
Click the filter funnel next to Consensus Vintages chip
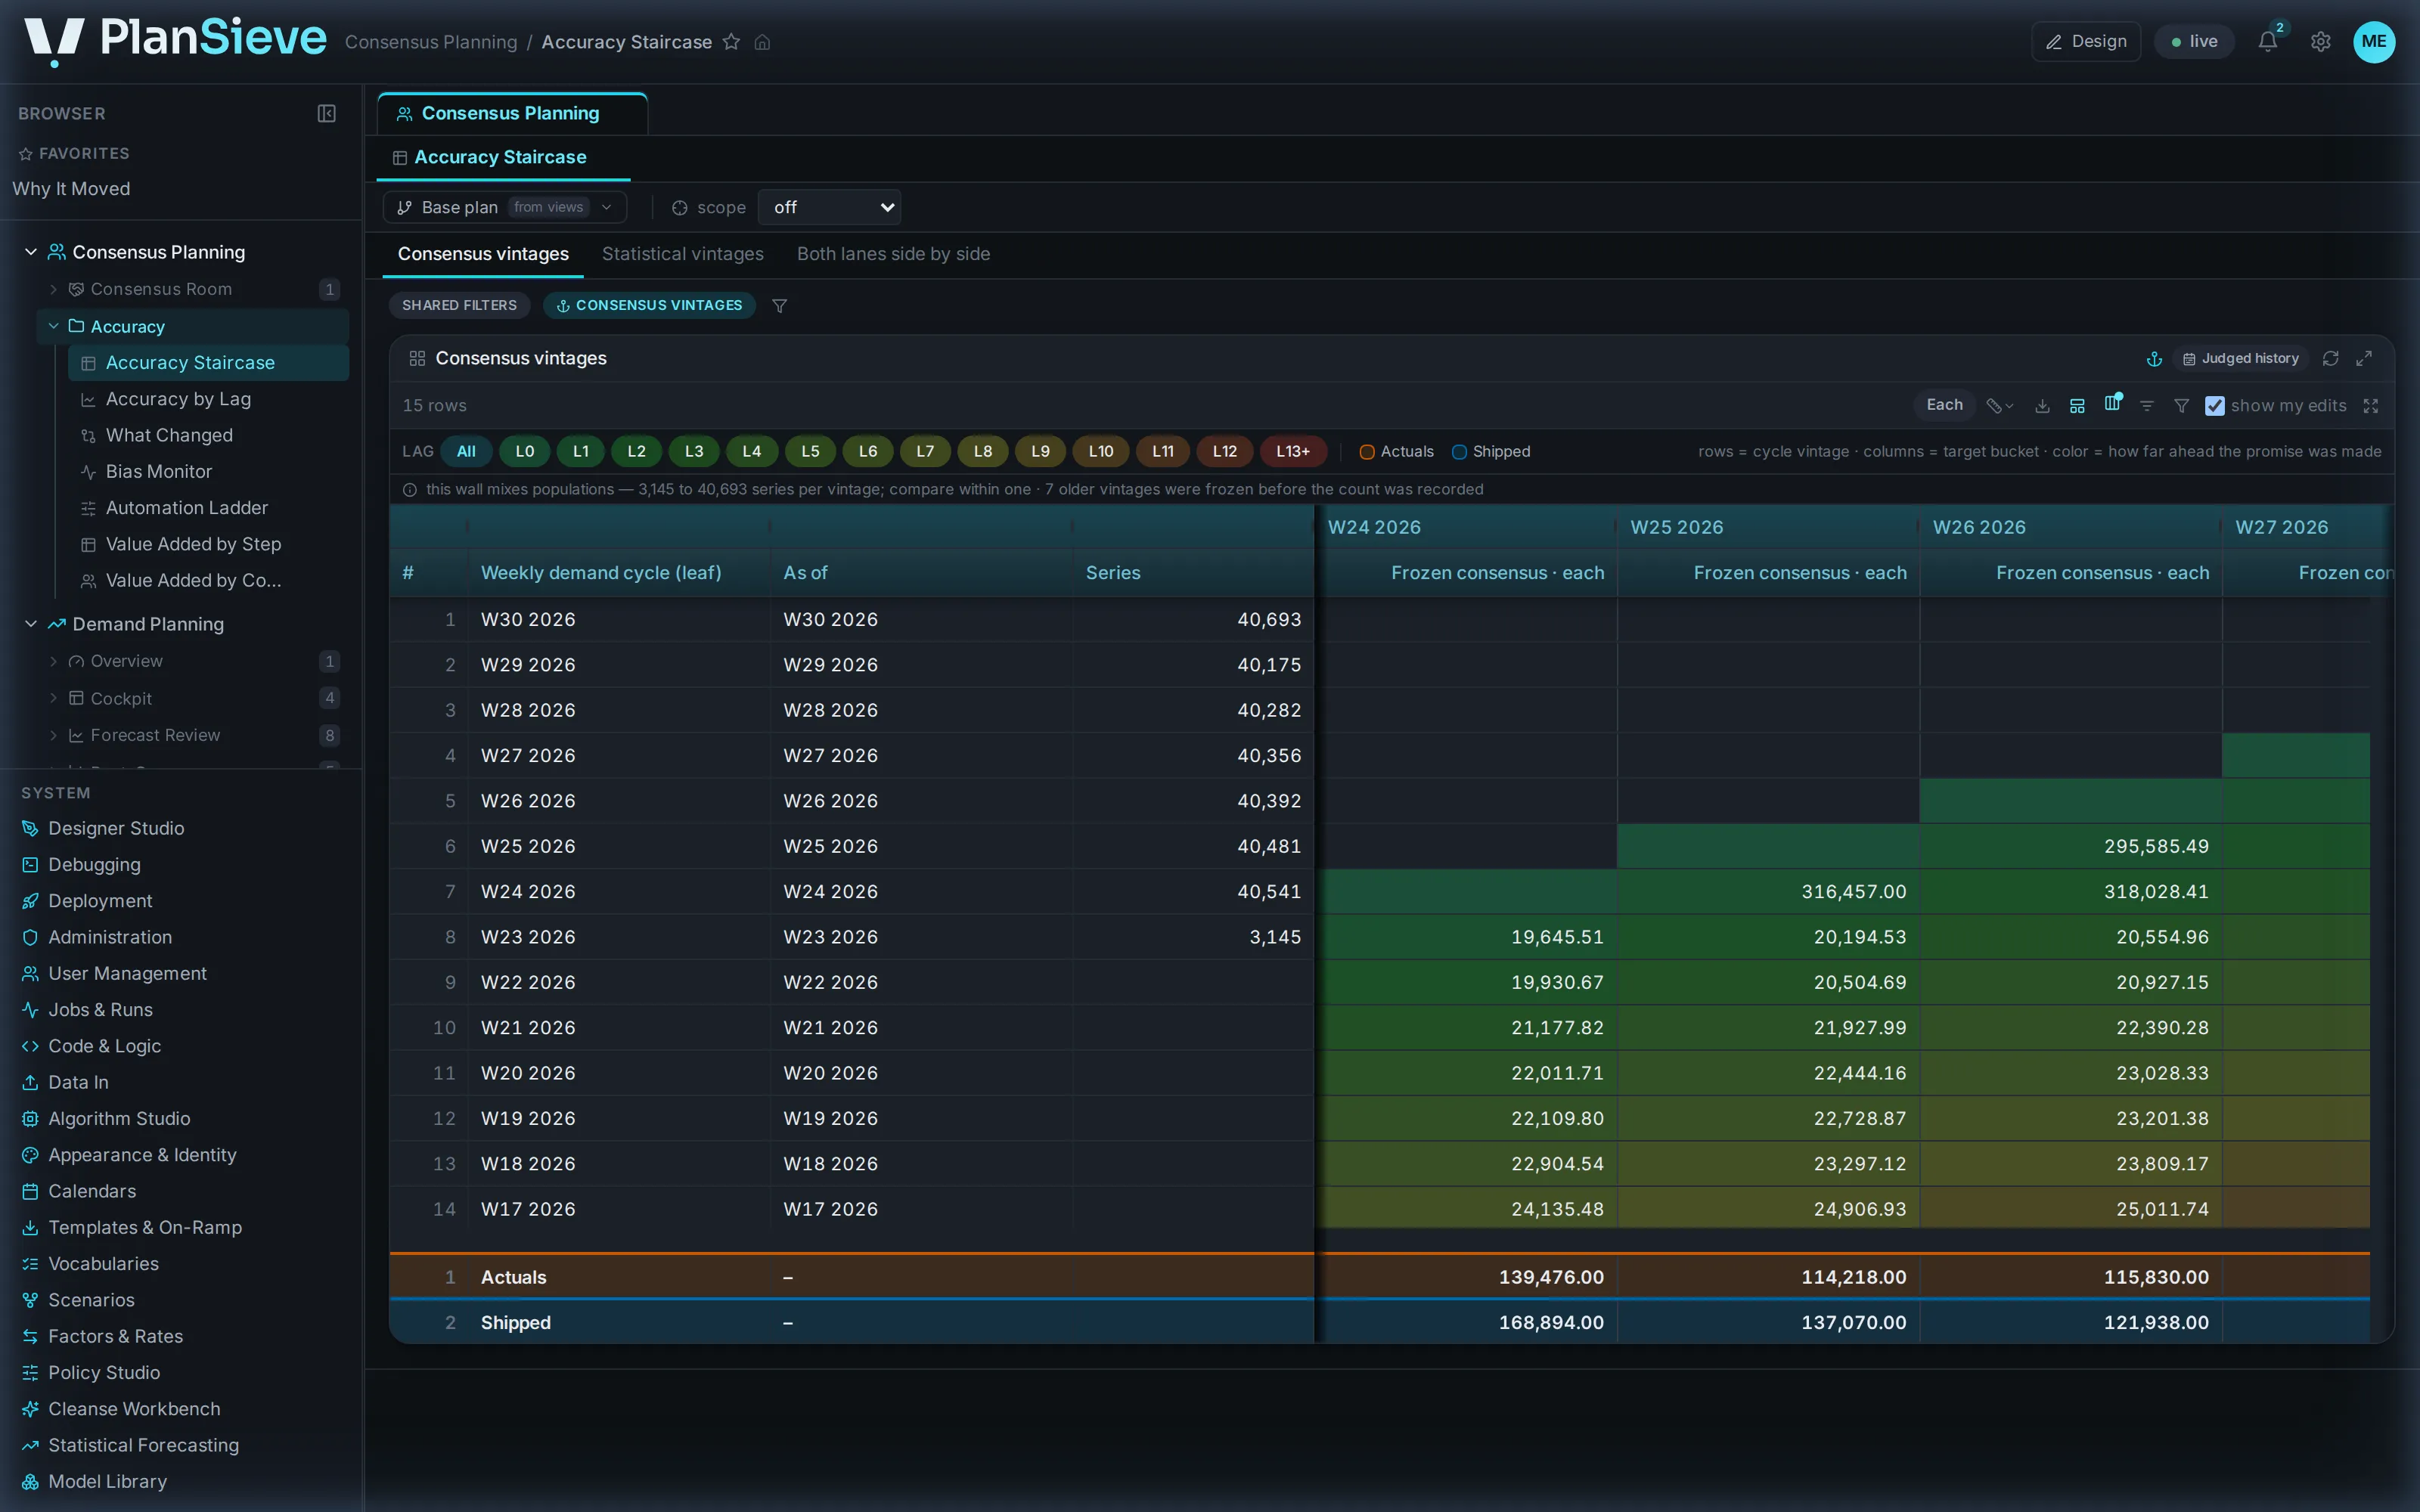[779, 306]
